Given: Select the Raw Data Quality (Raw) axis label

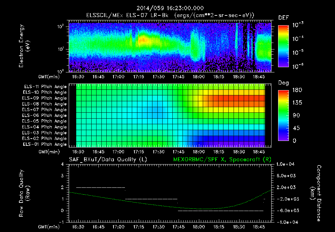Looking at the screenshot, I should click(x=24, y=193).
